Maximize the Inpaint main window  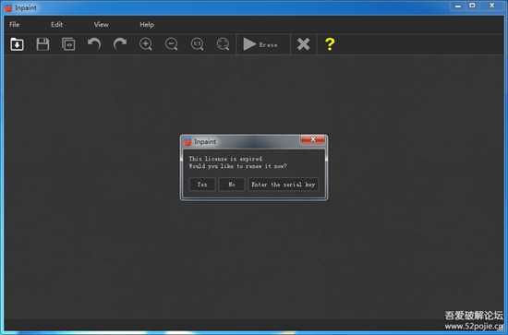(473, 6)
